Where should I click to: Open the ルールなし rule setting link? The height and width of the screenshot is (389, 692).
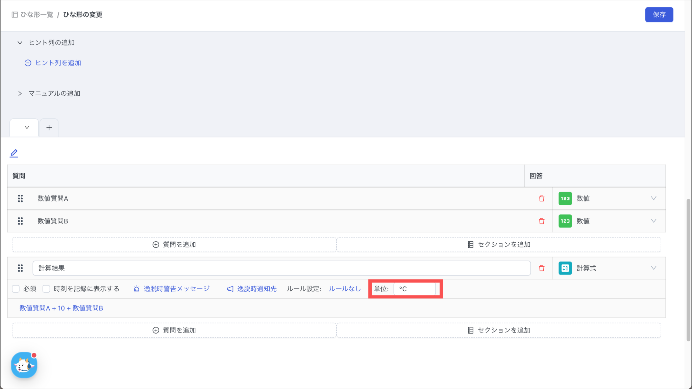tap(345, 289)
